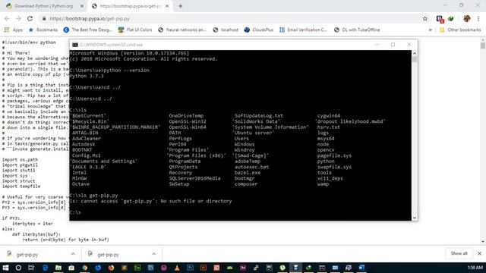Open a new Chrome tab

click(181, 6)
